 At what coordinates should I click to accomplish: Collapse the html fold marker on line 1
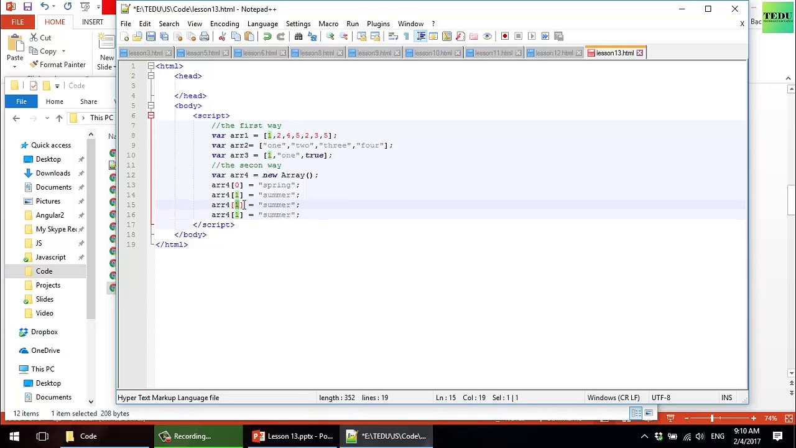[150, 66]
